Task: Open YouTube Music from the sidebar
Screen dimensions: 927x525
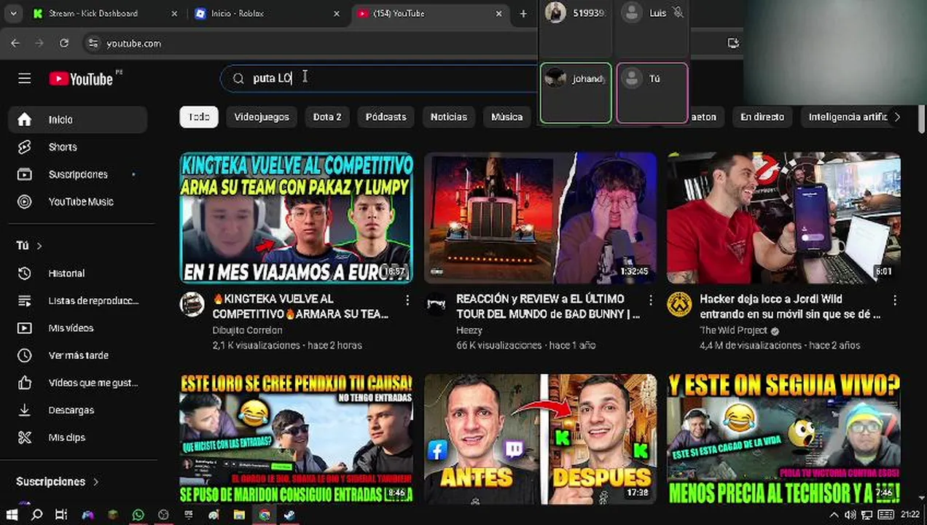Action: 78,201
